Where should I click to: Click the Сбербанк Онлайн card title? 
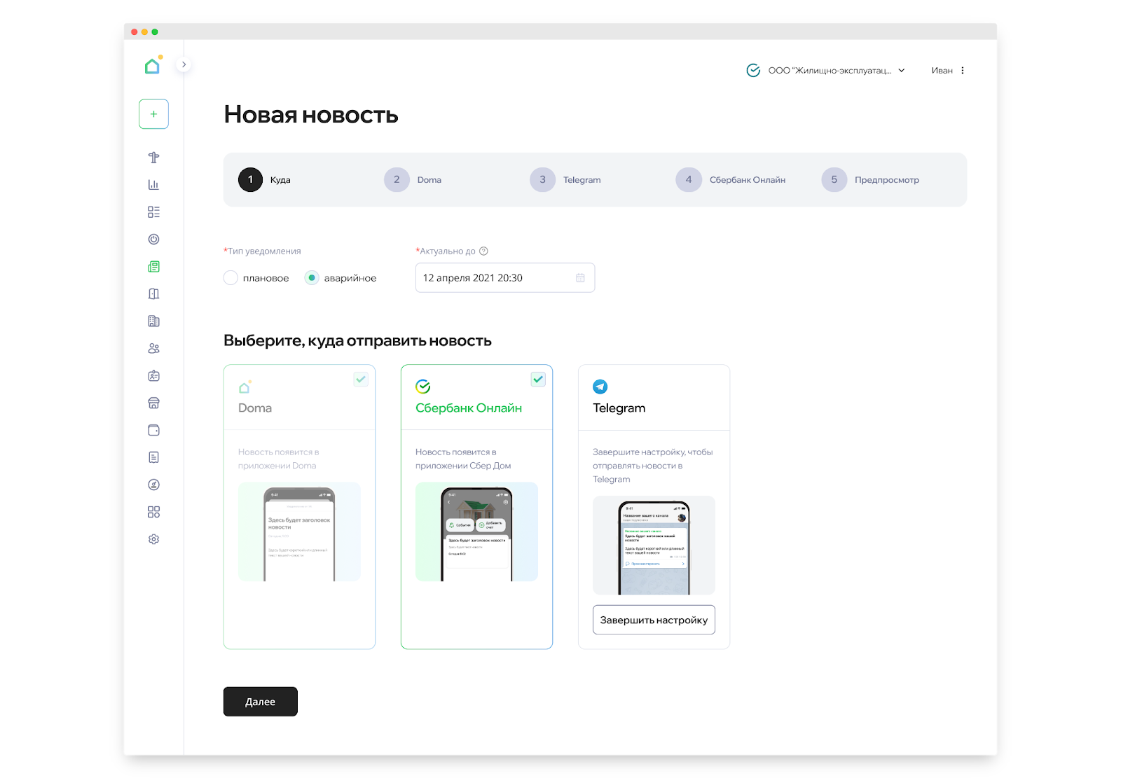tap(469, 408)
